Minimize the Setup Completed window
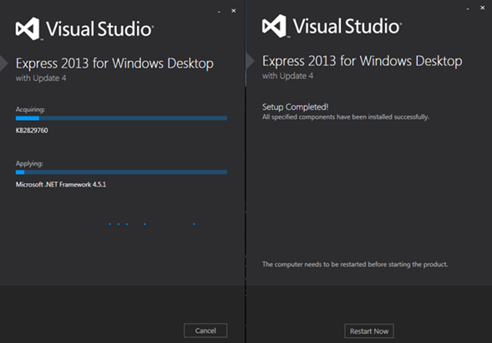The width and height of the screenshot is (492, 343). [468, 8]
